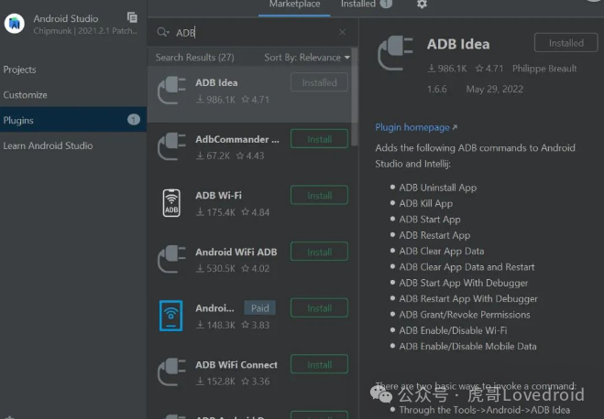Click ADB Clear App Data and Restart bullet
This screenshot has width=604, height=419.
[x=467, y=267]
